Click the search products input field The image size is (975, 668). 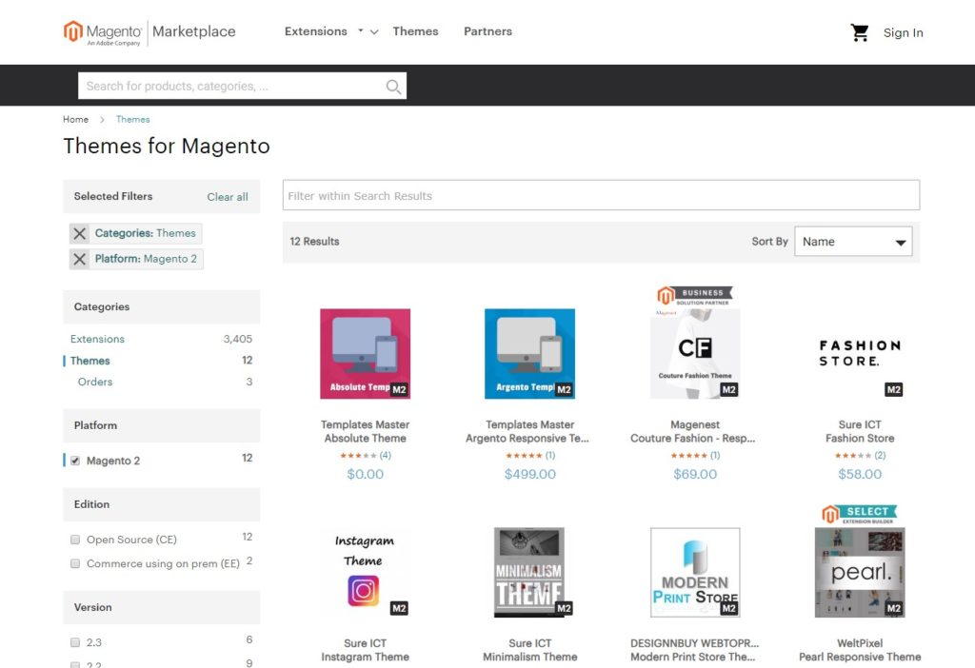coord(242,86)
